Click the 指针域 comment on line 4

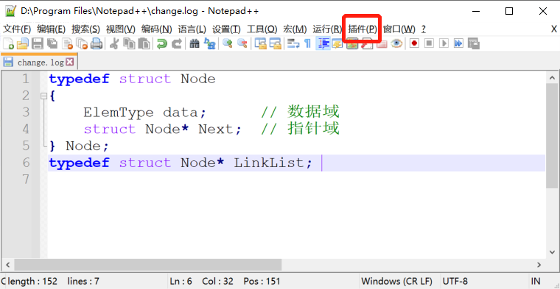click(313, 129)
